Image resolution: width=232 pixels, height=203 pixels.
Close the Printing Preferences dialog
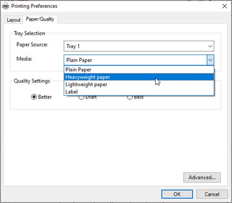pyautogui.click(x=225, y=6)
